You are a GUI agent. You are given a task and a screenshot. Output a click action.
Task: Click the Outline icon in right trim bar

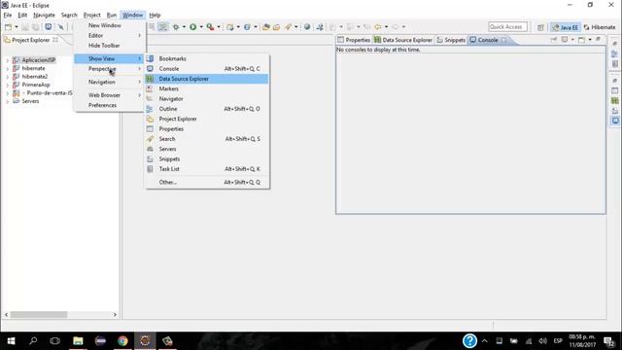pos(614,54)
